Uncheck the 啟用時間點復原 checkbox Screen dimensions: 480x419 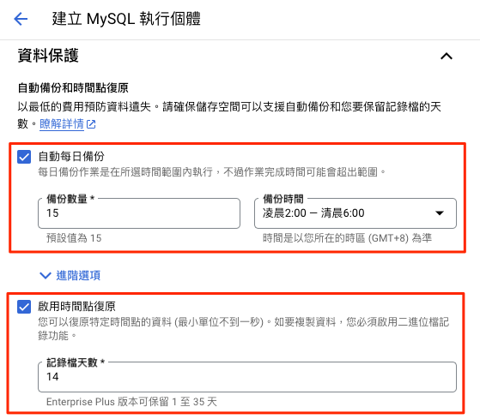24,307
